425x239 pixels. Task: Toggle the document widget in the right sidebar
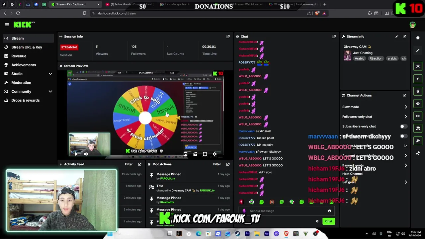(x=418, y=91)
